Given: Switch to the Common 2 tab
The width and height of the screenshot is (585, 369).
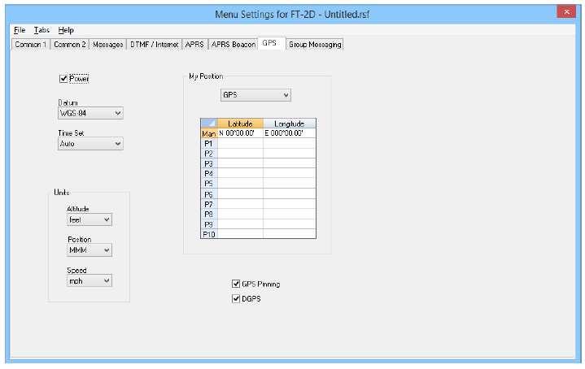Looking at the screenshot, I should coord(70,45).
